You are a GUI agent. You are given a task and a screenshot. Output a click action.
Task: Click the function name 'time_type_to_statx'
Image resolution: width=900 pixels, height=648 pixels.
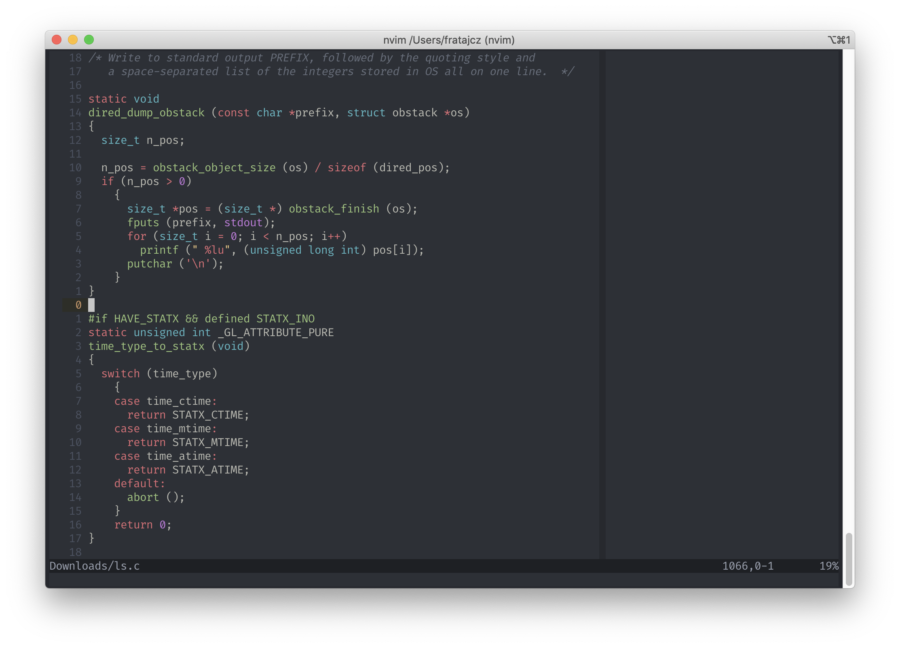[x=146, y=346]
